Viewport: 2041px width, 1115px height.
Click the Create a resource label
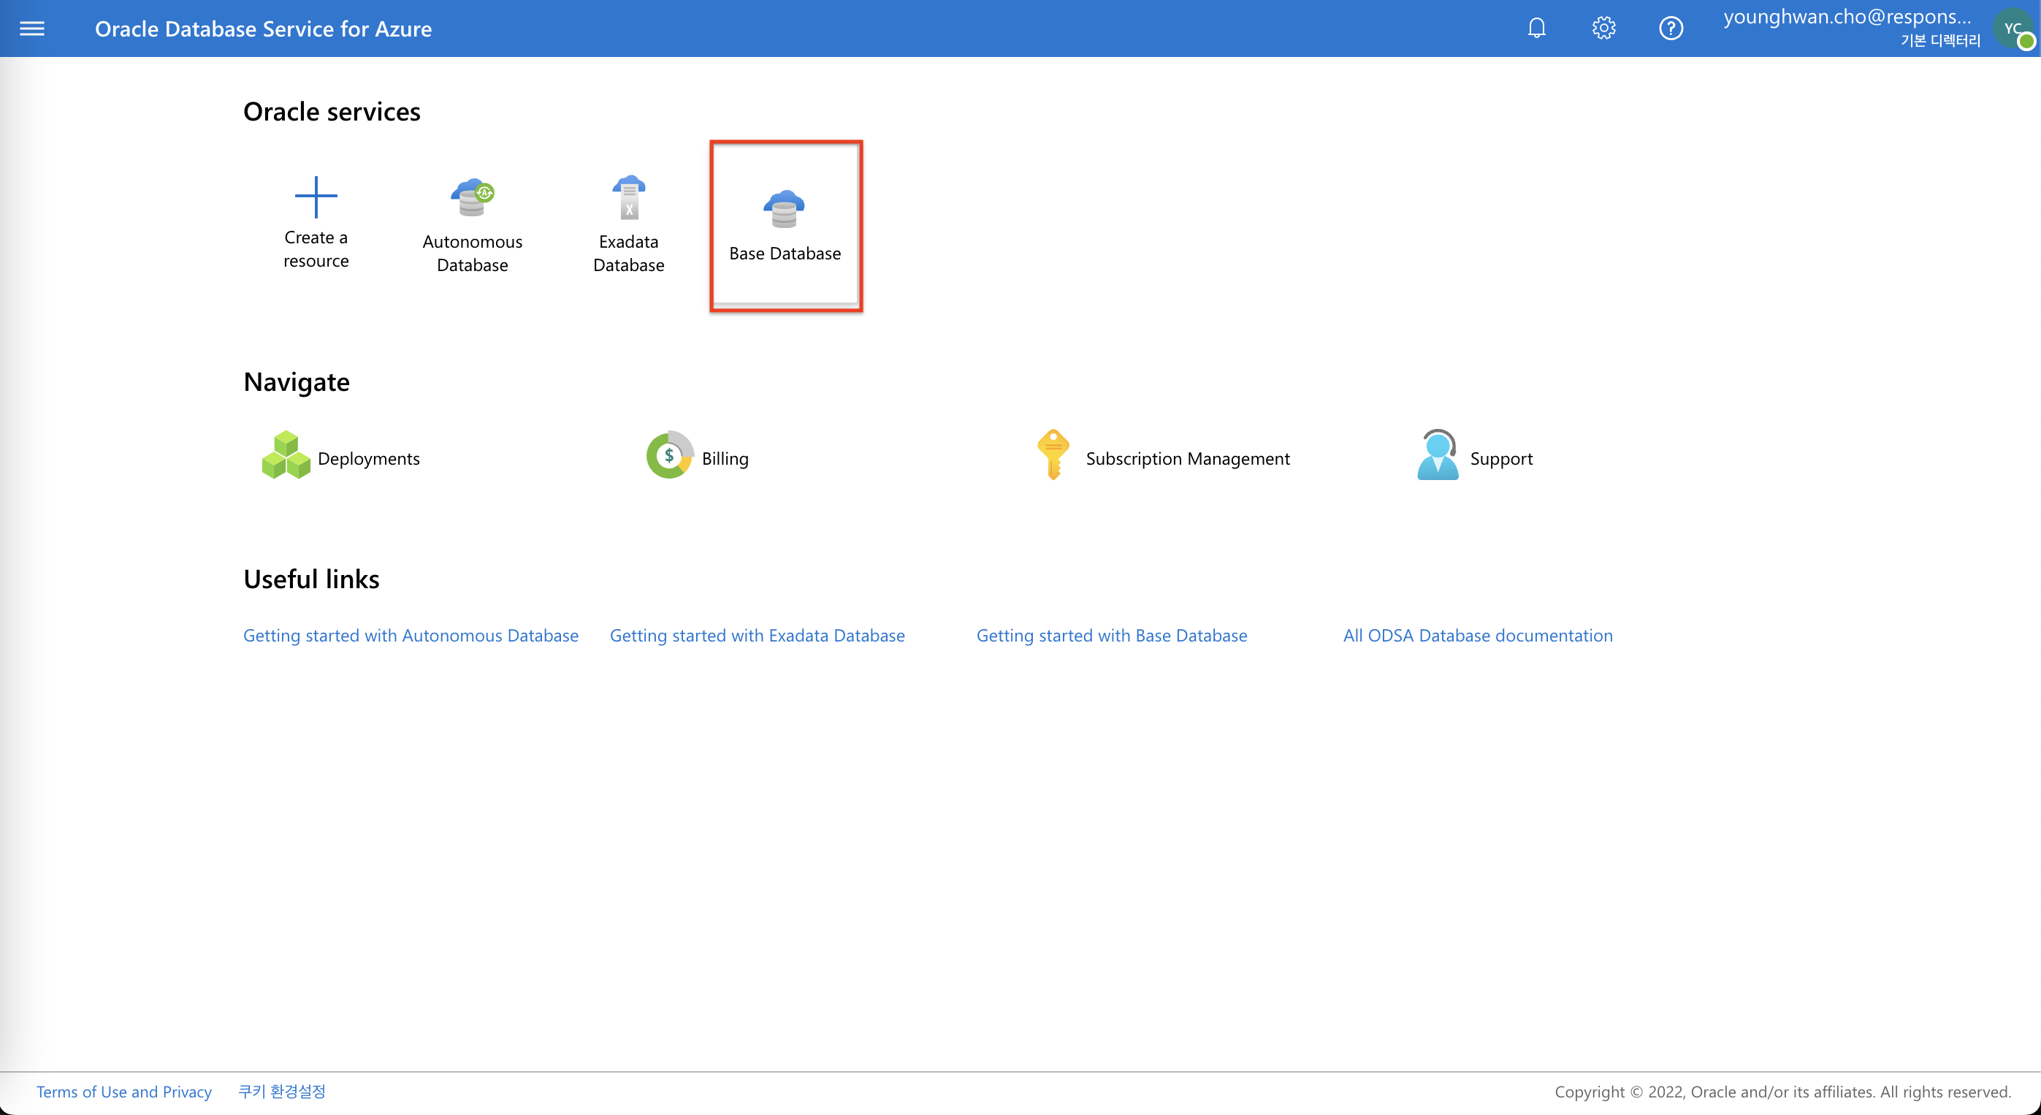(x=316, y=249)
